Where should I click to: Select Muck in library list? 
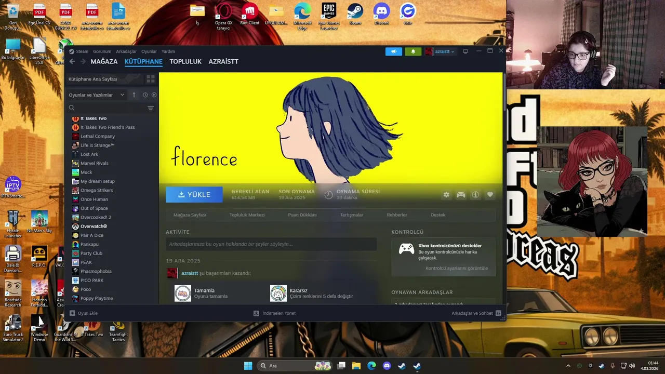pyautogui.click(x=86, y=172)
